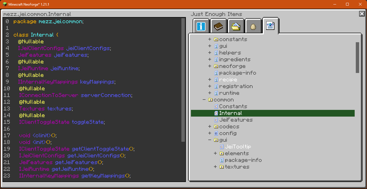The image size is (367, 189).
Task: Click getKeyMappings method on line 23
Action: (103, 176)
